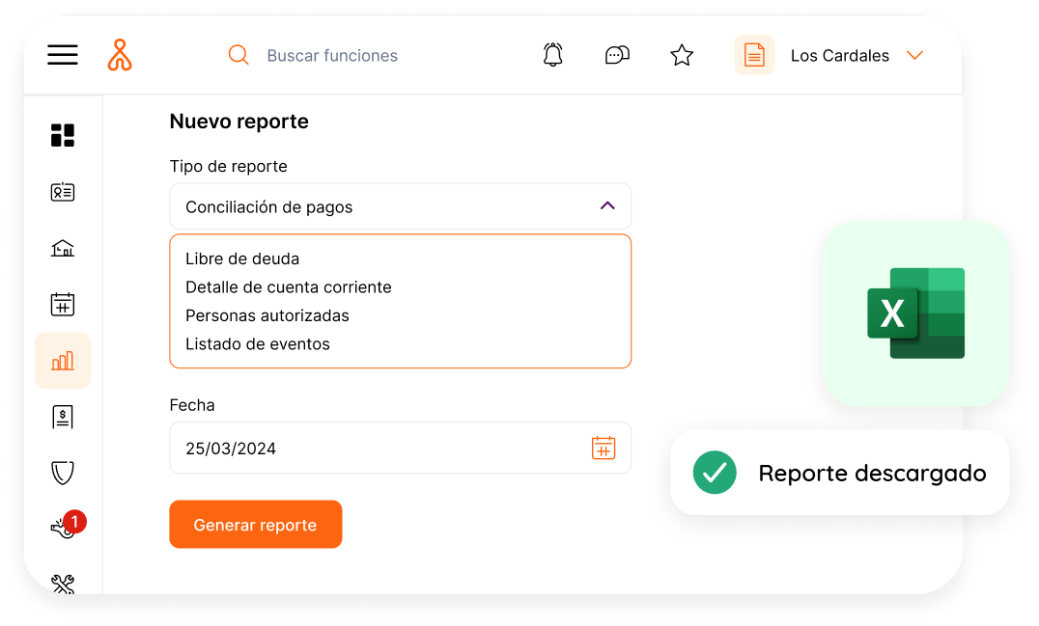
Task: Open the date picker calendar icon
Action: tap(604, 448)
